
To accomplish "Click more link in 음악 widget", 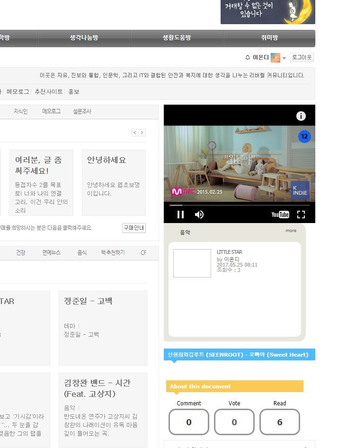I will (291, 231).
